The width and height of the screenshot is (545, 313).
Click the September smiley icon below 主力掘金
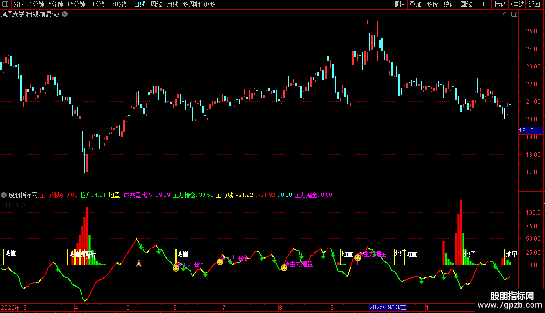(x=358, y=258)
